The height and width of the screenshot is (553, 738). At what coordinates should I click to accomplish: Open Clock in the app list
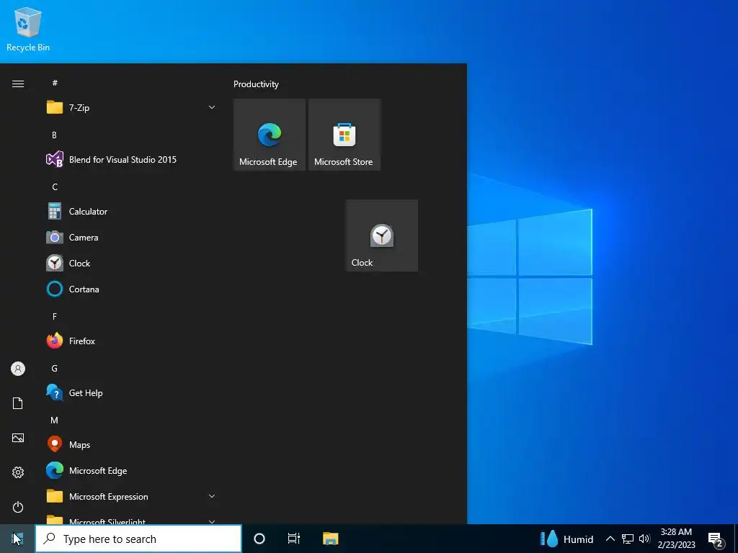[x=132, y=264]
